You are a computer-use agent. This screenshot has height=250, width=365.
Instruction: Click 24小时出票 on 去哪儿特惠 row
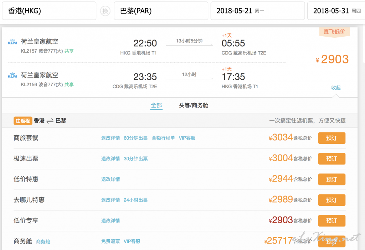136,200
